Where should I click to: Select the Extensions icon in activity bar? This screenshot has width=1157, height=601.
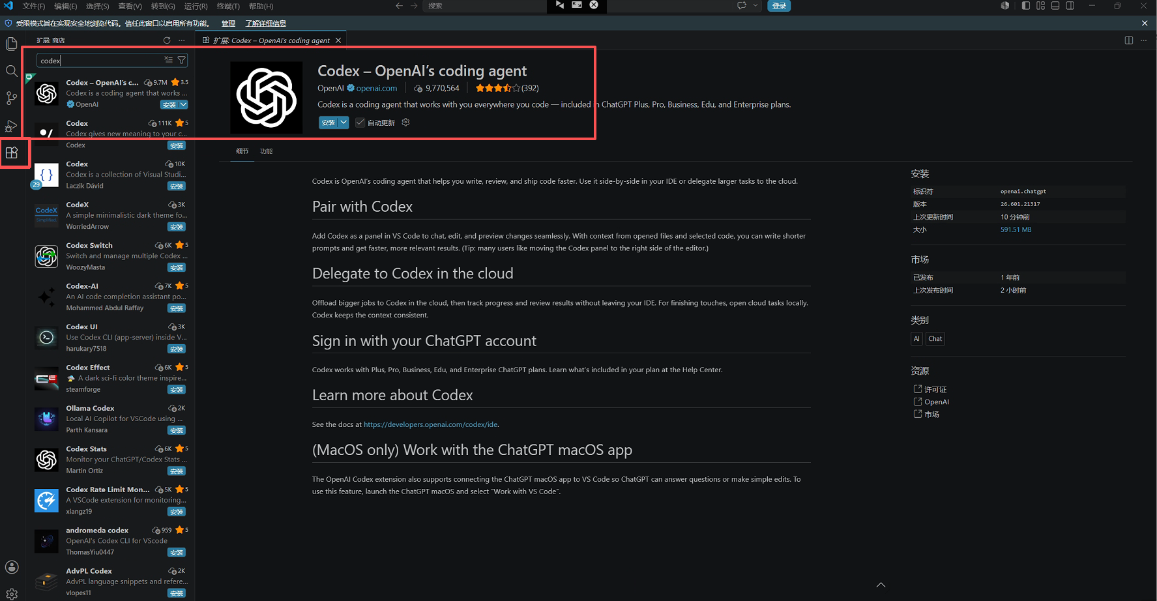point(12,153)
